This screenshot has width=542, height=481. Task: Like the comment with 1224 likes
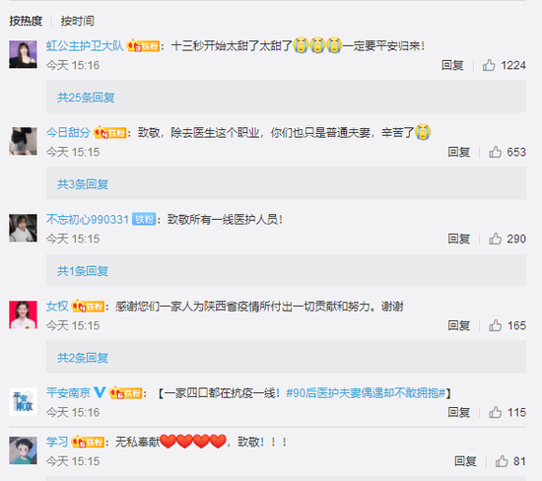tap(489, 65)
